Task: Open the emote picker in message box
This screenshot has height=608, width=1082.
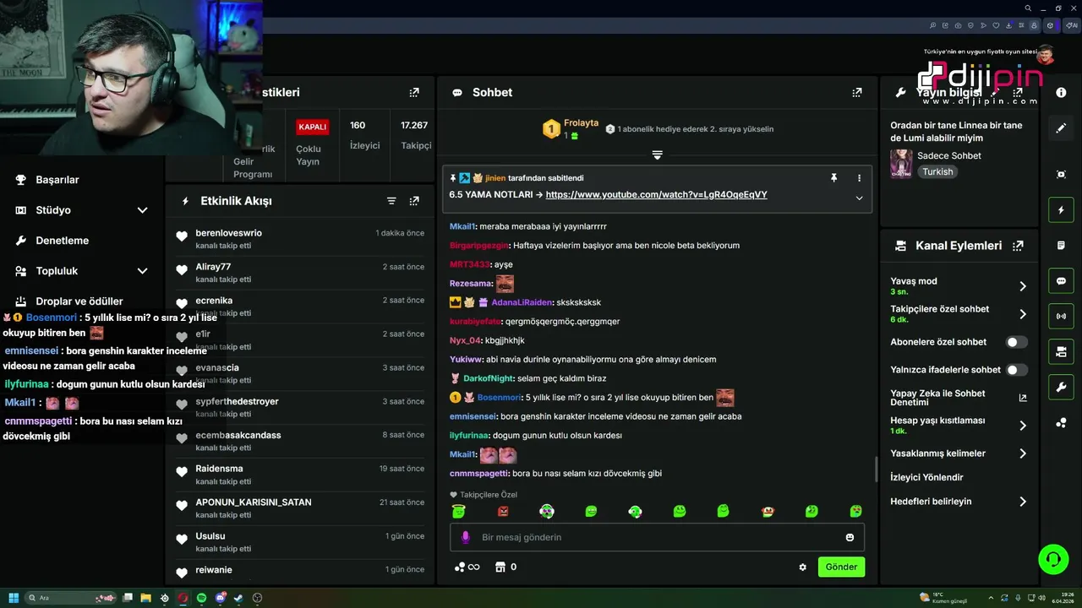Action: point(850,537)
